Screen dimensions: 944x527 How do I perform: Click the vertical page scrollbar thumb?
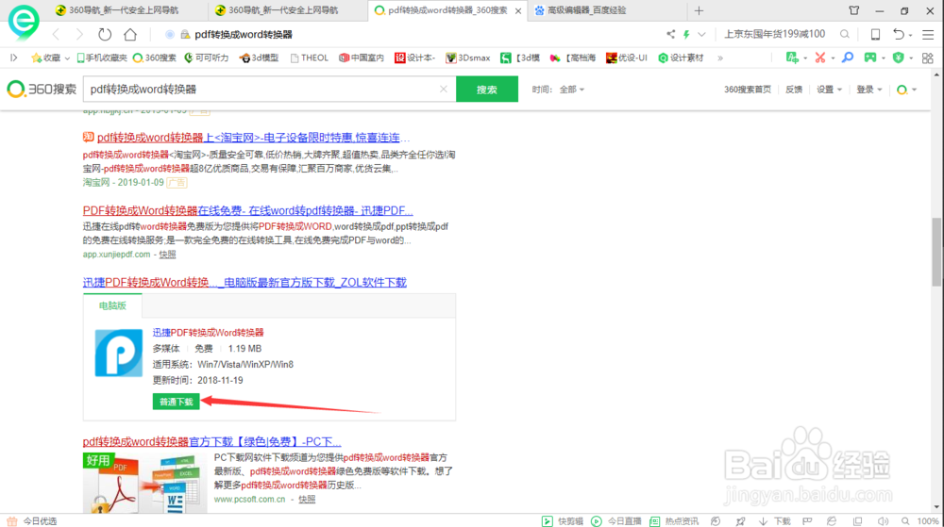coord(936,252)
